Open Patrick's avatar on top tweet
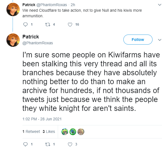The image size is (167, 151). 13,9
